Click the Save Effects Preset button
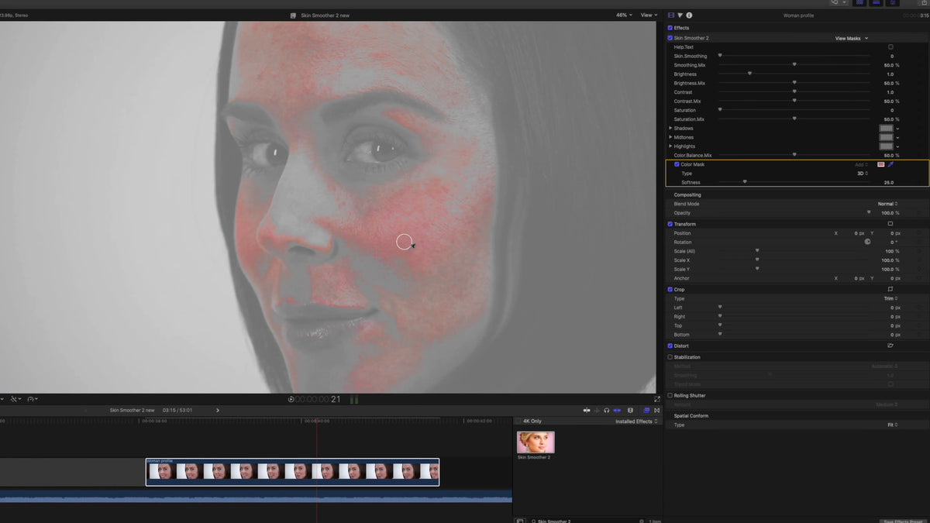This screenshot has height=523, width=930. click(x=904, y=521)
